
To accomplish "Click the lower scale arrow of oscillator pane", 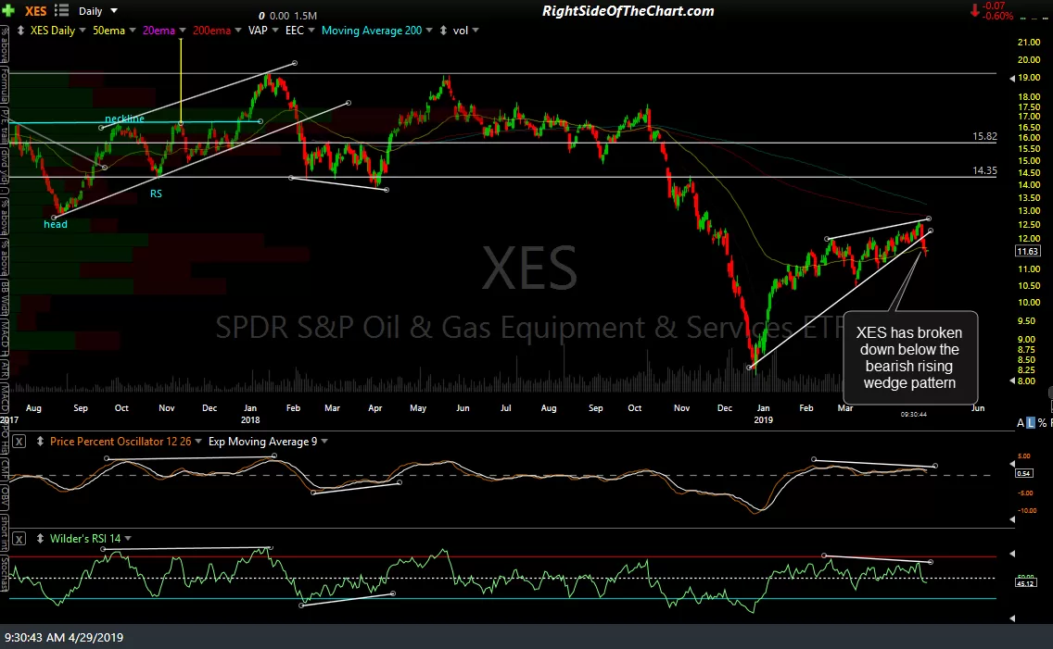I will (1012, 519).
